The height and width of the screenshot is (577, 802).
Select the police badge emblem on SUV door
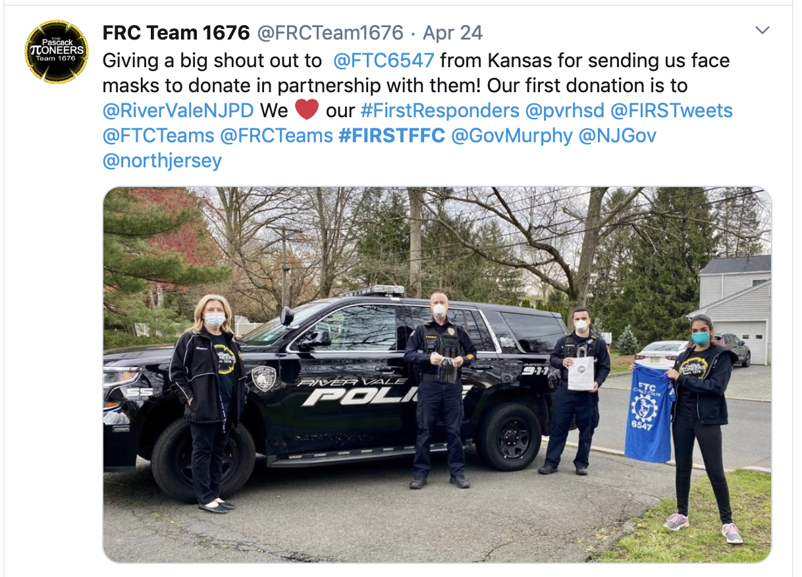tap(265, 379)
